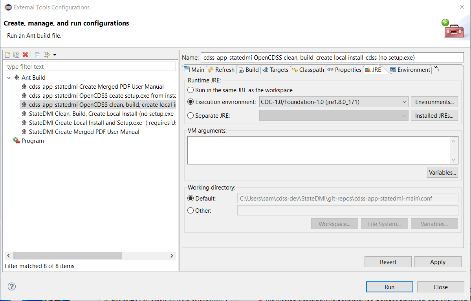Open Execution environment dropdown

334,102
